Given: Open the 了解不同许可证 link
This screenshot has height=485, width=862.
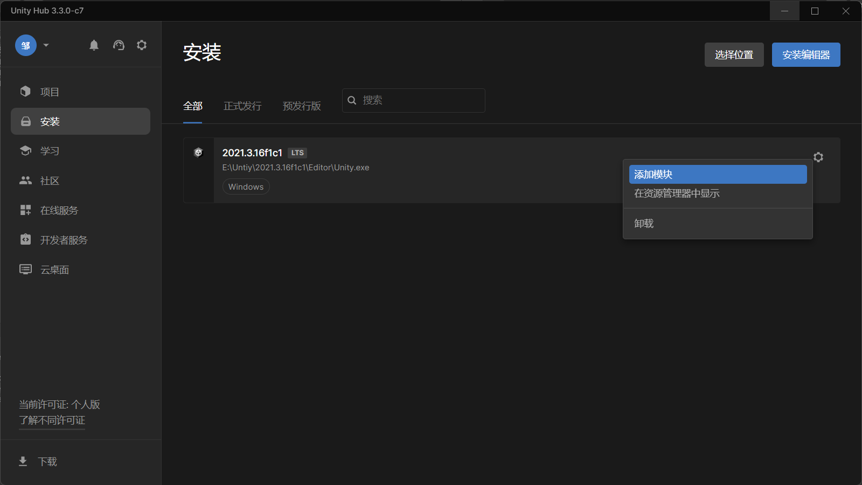Looking at the screenshot, I should (52, 420).
